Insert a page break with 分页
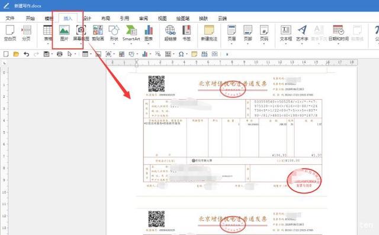 [26, 33]
